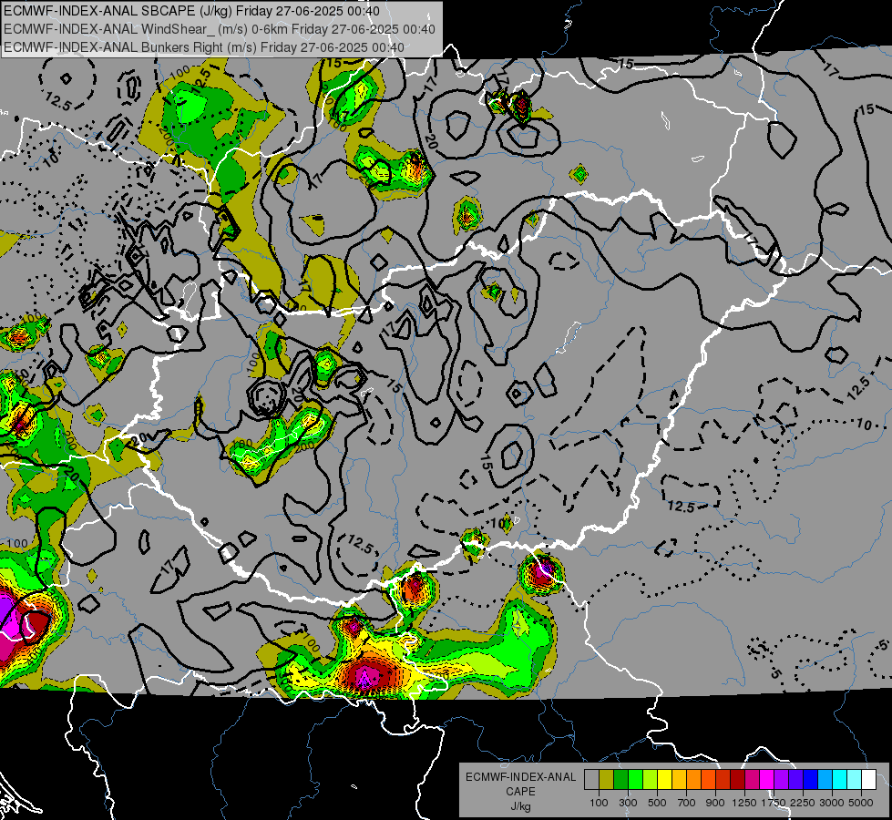The width and height of the screenshot is (892, 820).
Task: Pick the pure yellow legend swatch
Action: click(x=664, y=780)
